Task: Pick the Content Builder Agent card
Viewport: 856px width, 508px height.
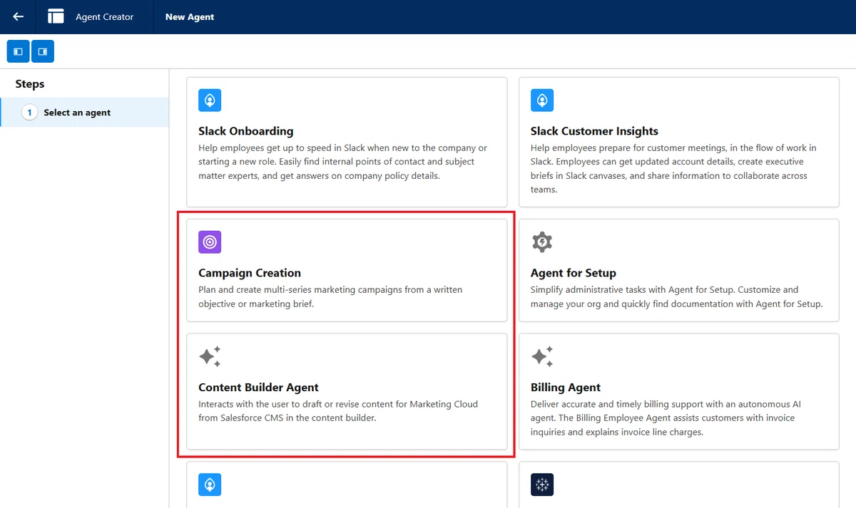Action: point(347,392)
